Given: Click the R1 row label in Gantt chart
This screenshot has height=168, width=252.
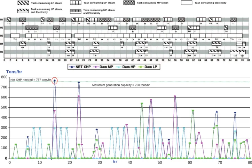Looking at the screenshot, I should [2, 20].
